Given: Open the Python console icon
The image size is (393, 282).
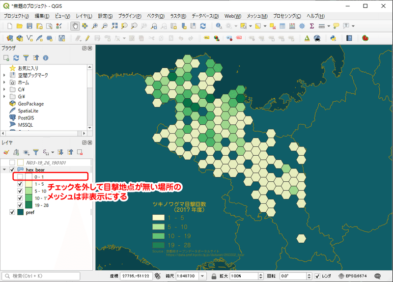Looking at the screenshot, I should (x=333, y=38).
